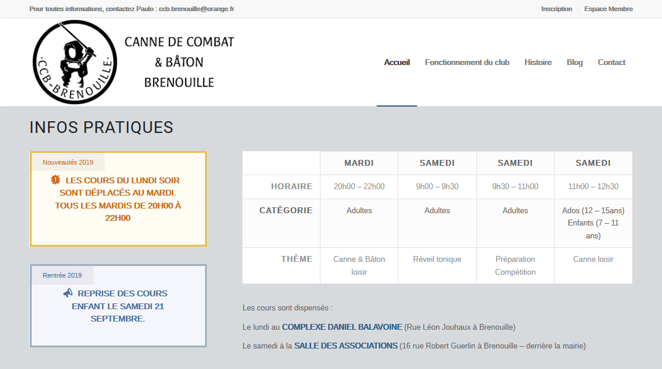Open Fonctionnement du club menu
The image size is (662, 369).
[467, 62]
